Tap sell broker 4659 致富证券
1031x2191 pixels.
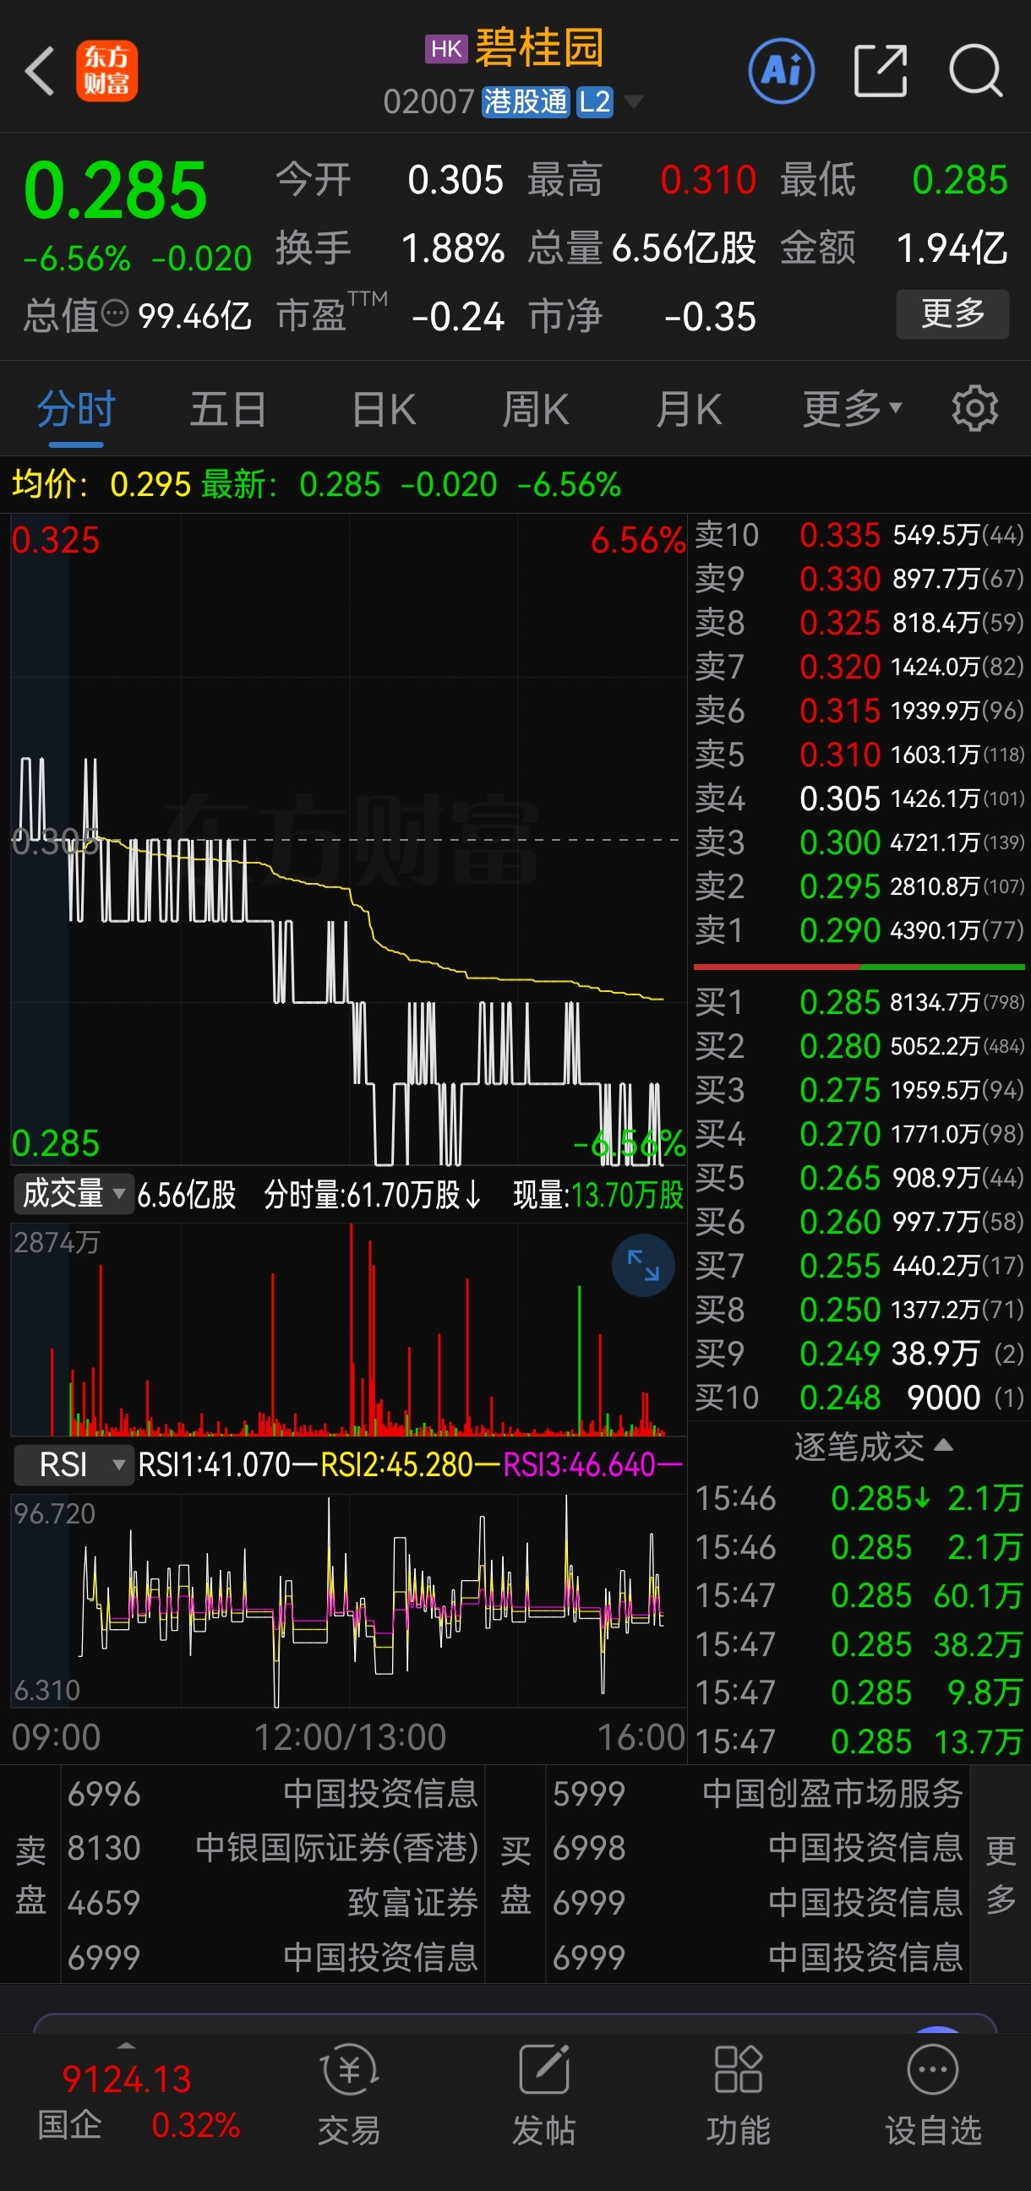272,1902
